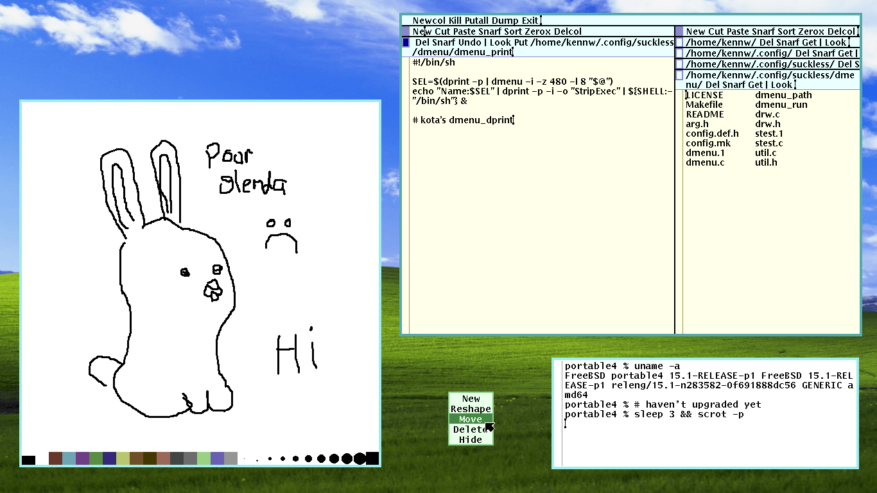Screen dimensions: 877x493
Task: Click the layout box of the /home/kennw/.config/ window
Action: pyautogui.click(x=679, y=53)
